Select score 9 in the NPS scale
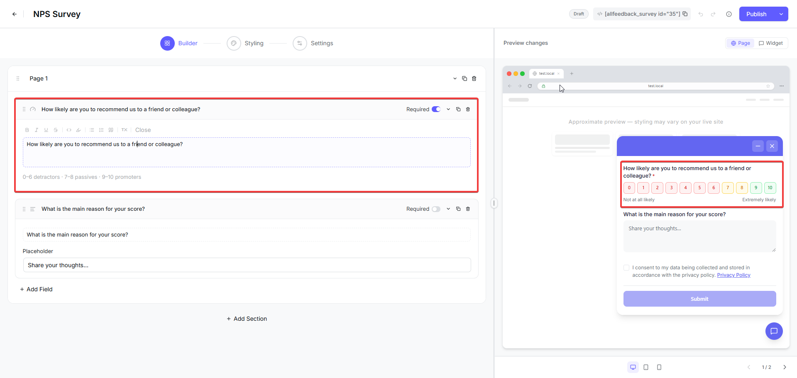 [x=756, y=188]
